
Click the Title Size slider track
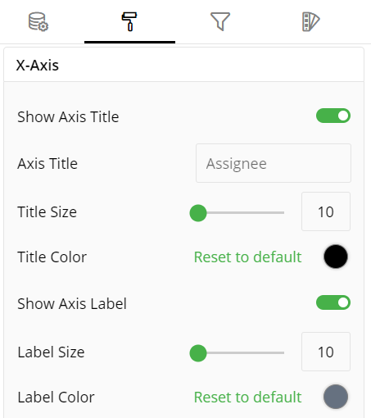pos(237,212)
